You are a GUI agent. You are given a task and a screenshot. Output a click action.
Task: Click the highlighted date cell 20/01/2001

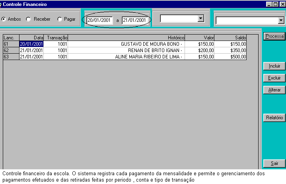[x=31, y=44]
